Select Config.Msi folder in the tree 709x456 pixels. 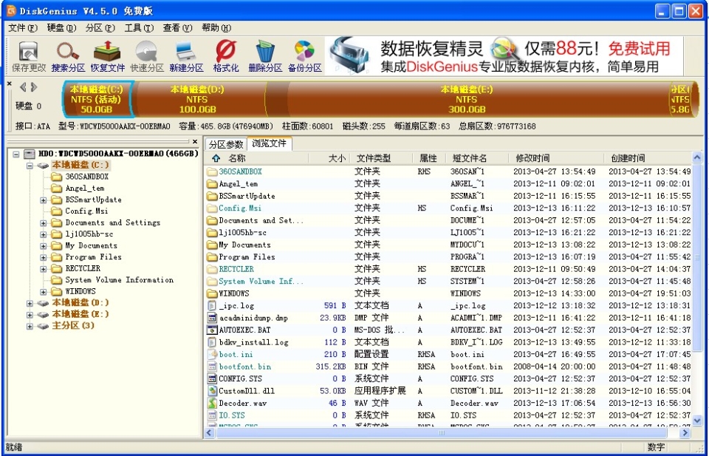(86, 211)
